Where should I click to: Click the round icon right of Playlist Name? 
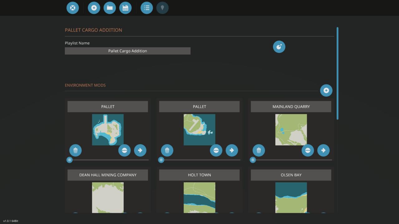279,47
